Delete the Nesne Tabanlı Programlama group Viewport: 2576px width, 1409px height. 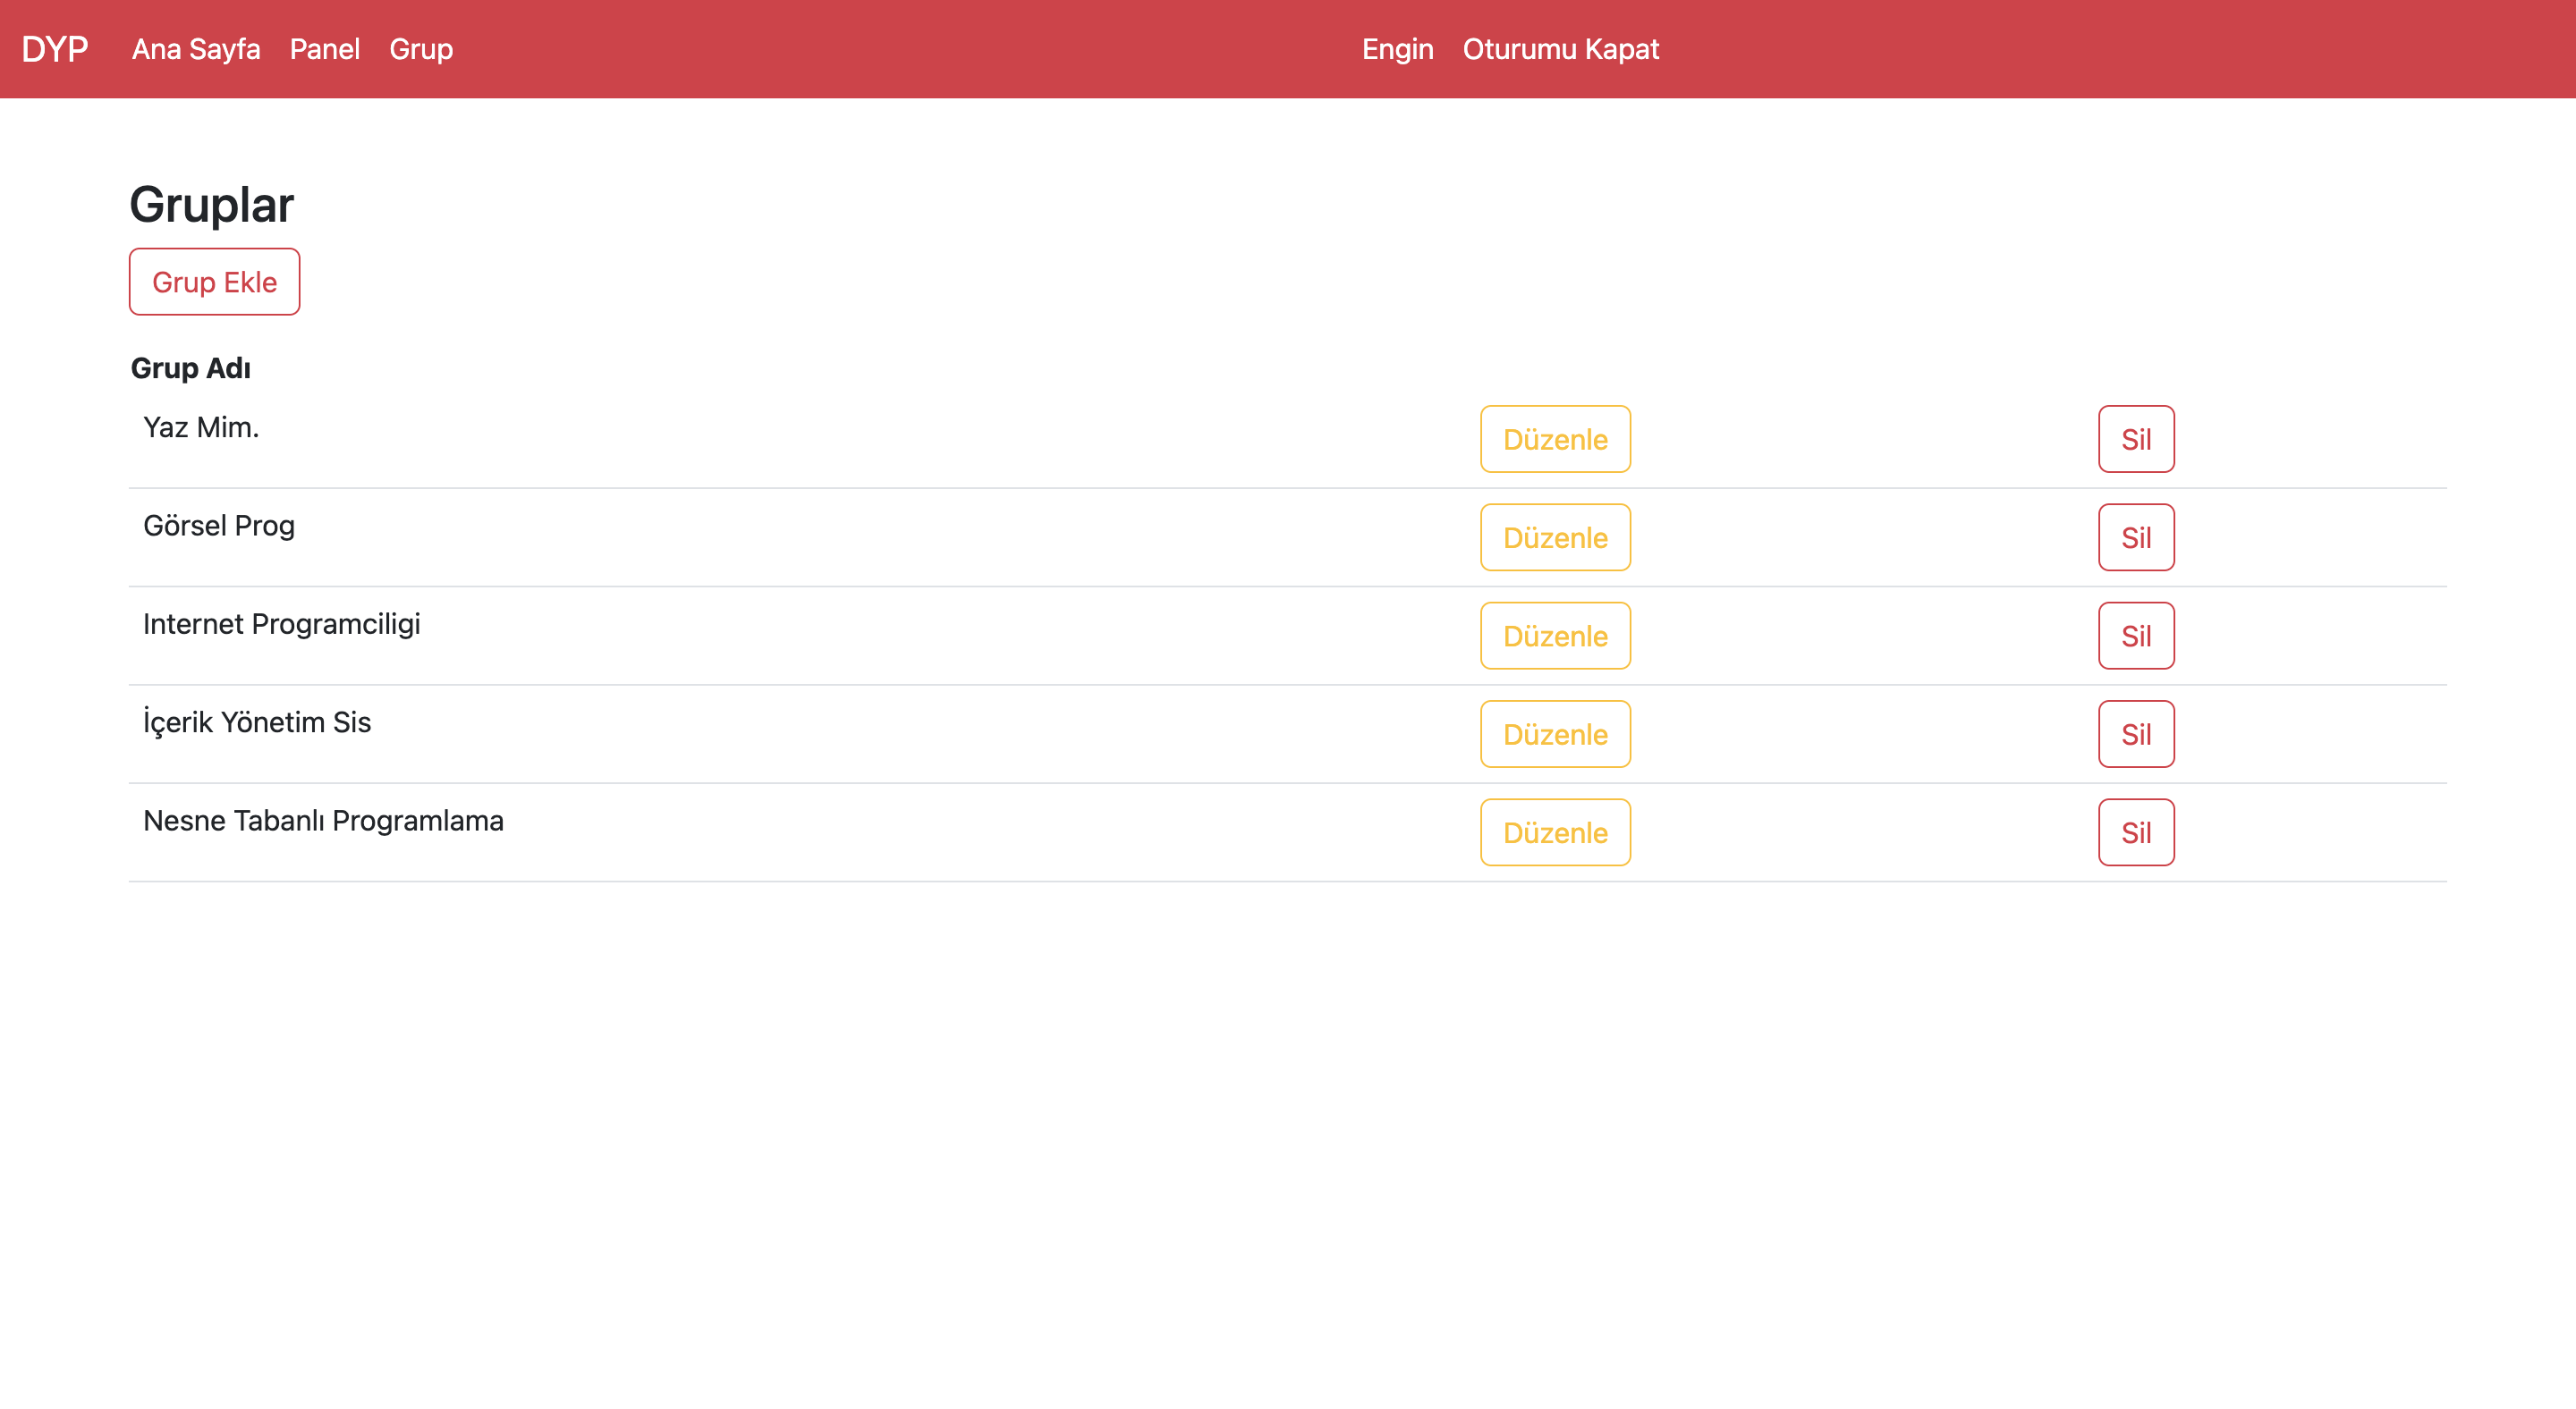(2135, 832)
